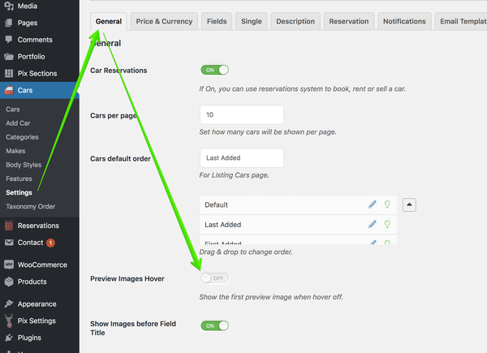Viewport: 487px width, 353px height.
Task: Click the lightbulb icon in Default row
Action: (387, 204)
